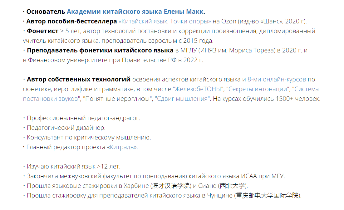The height and width of the screenshot is (210, 344).
Task: Click the Chinese text 重庆邮电大学国际学院
Action: point(267,196)
